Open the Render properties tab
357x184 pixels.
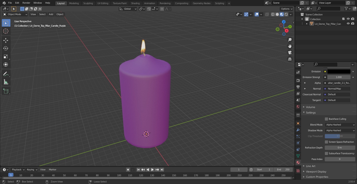[298, 80]
